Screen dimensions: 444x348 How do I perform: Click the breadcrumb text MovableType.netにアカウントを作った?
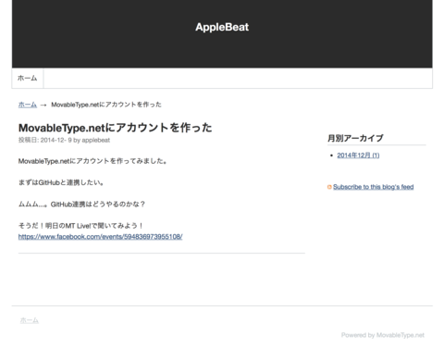click(106, 105)
